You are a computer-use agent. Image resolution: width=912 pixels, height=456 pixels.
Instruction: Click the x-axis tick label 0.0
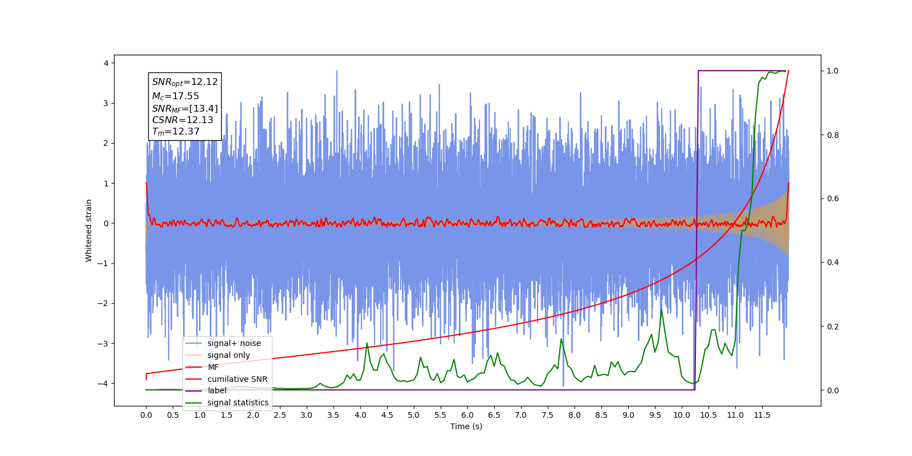(x=146, y=415)
